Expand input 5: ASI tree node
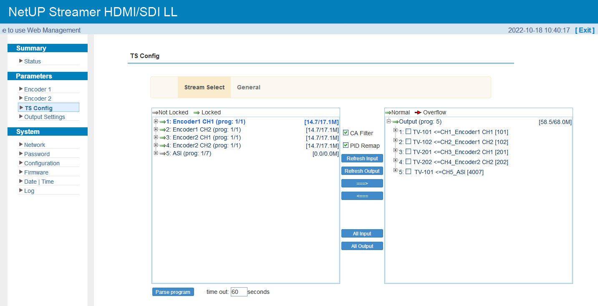Viewport: 598px width, 306px height. pos(156,153)
